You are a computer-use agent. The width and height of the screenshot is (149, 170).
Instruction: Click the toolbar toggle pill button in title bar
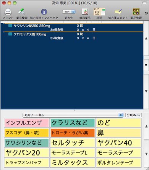144,3
